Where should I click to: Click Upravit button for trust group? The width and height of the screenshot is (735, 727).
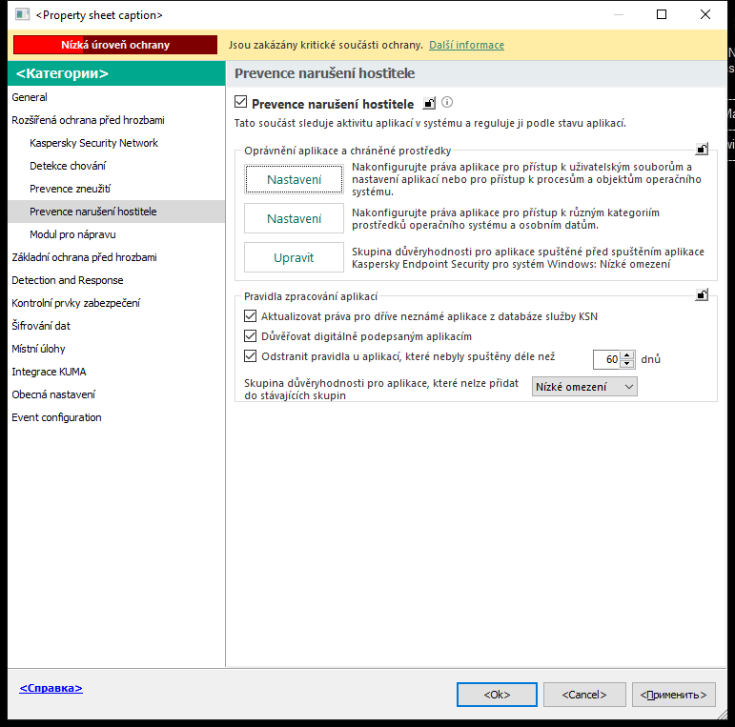click(x=294, y=257)
